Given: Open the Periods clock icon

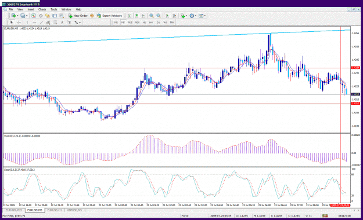Looking at the screenshot, I should pos(192,16).
